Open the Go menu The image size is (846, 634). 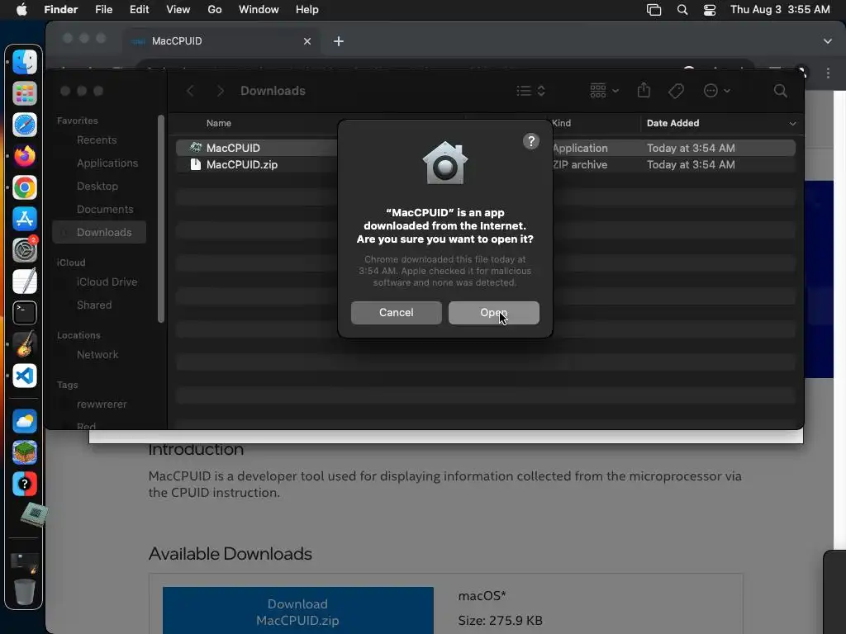(x=215, y=10)
